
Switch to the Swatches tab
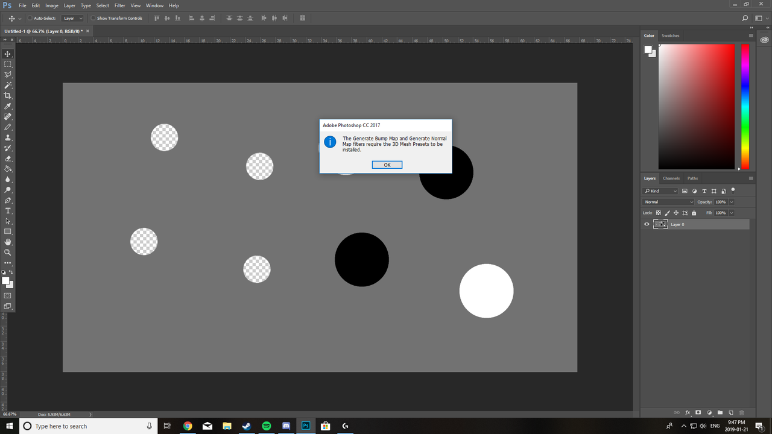pos(670,36)
